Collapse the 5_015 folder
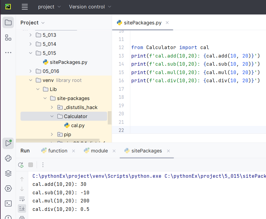 click(31, 53)
